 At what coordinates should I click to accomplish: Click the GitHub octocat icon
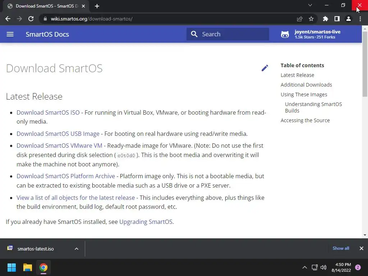pyautogui.click(x=285, y=34)
